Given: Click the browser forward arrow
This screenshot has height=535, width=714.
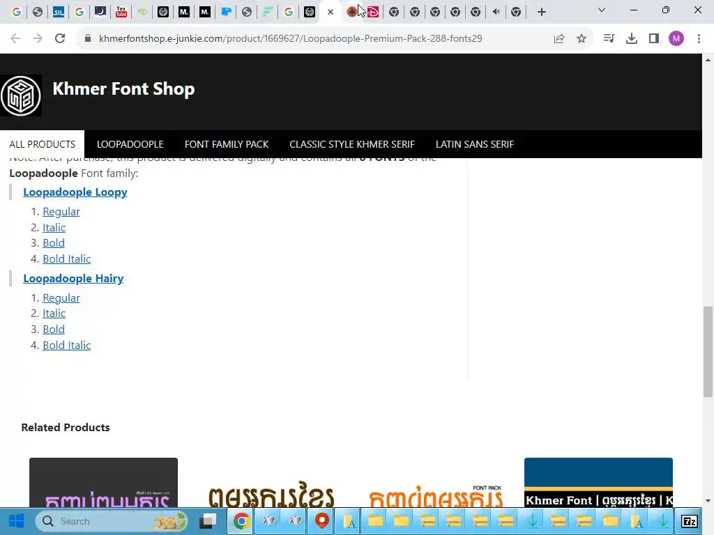Looking at the screenshot, I should 38,39.
